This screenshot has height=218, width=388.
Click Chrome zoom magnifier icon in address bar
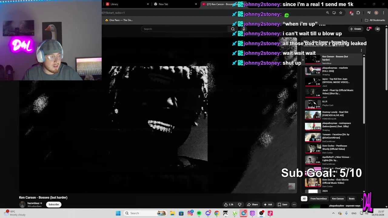(x=327, y=13)
